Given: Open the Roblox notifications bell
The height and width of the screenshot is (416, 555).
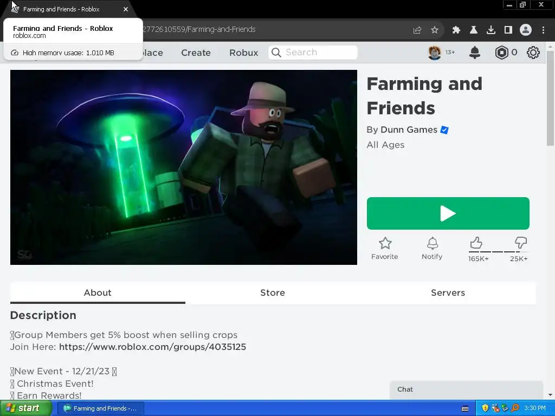Looking at the screenshot, I should [x=475, y=53].
